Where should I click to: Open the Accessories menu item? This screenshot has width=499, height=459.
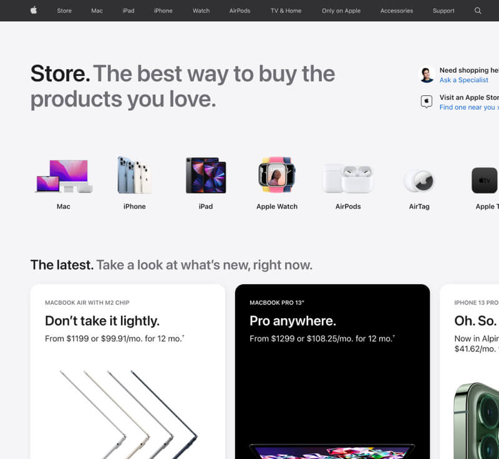point(397,11)
